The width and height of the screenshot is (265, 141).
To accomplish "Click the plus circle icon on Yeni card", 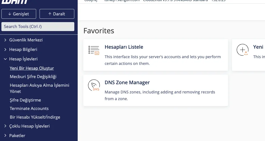I will pyautogui.click(x=242, y=50).
